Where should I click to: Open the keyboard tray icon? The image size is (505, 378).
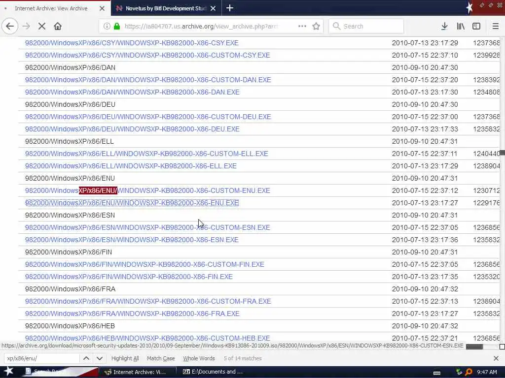pyautogui.click(x=437, y=373)
